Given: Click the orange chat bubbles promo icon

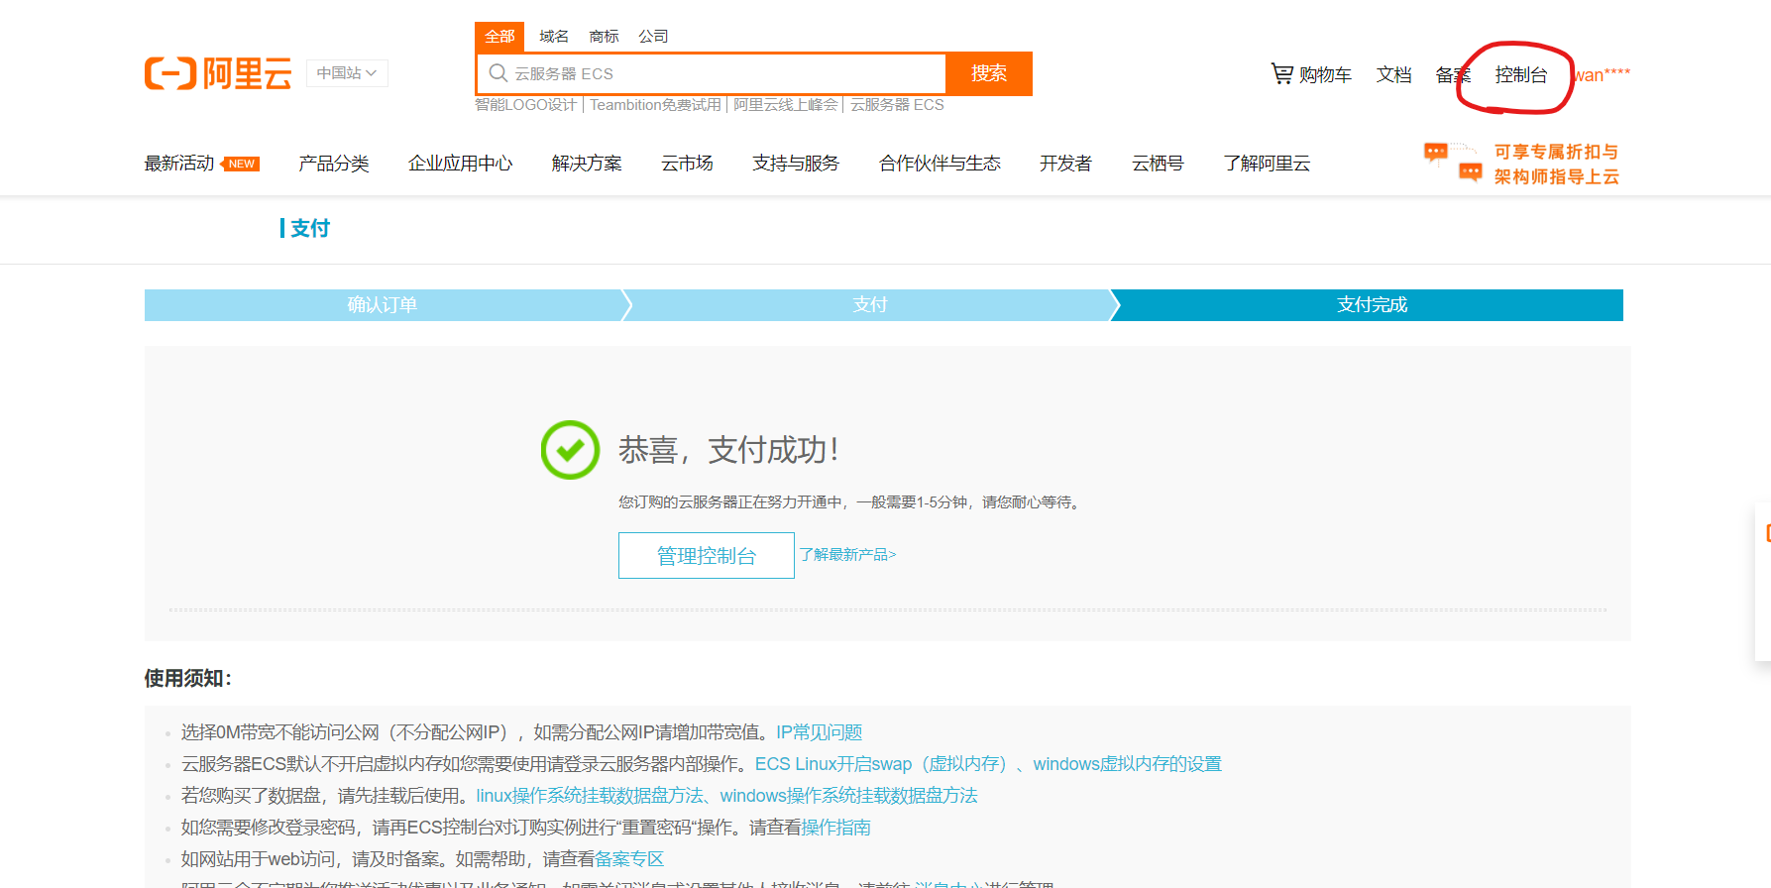Looking at the screenshot, I should click(1453, 163).
